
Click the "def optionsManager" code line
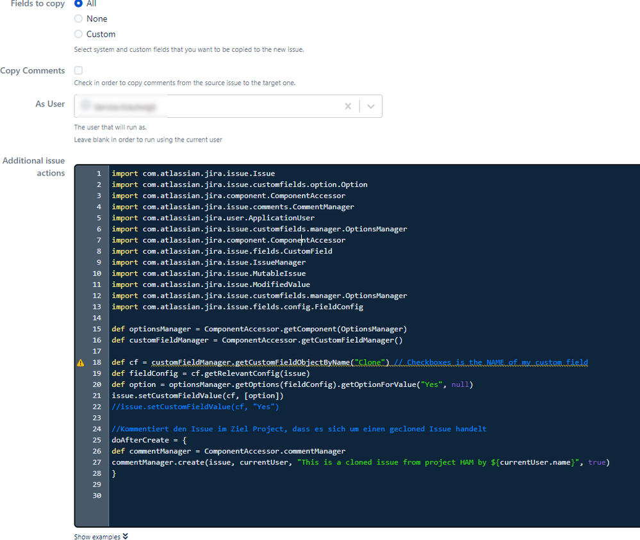[x=259, y=329]
